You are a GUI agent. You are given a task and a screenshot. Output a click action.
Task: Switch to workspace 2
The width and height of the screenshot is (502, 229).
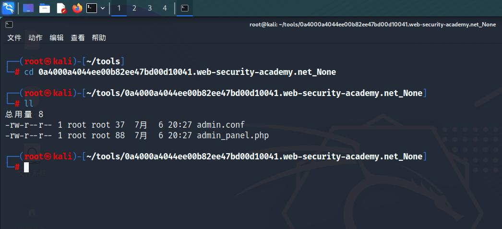click(x=134, y=8)
